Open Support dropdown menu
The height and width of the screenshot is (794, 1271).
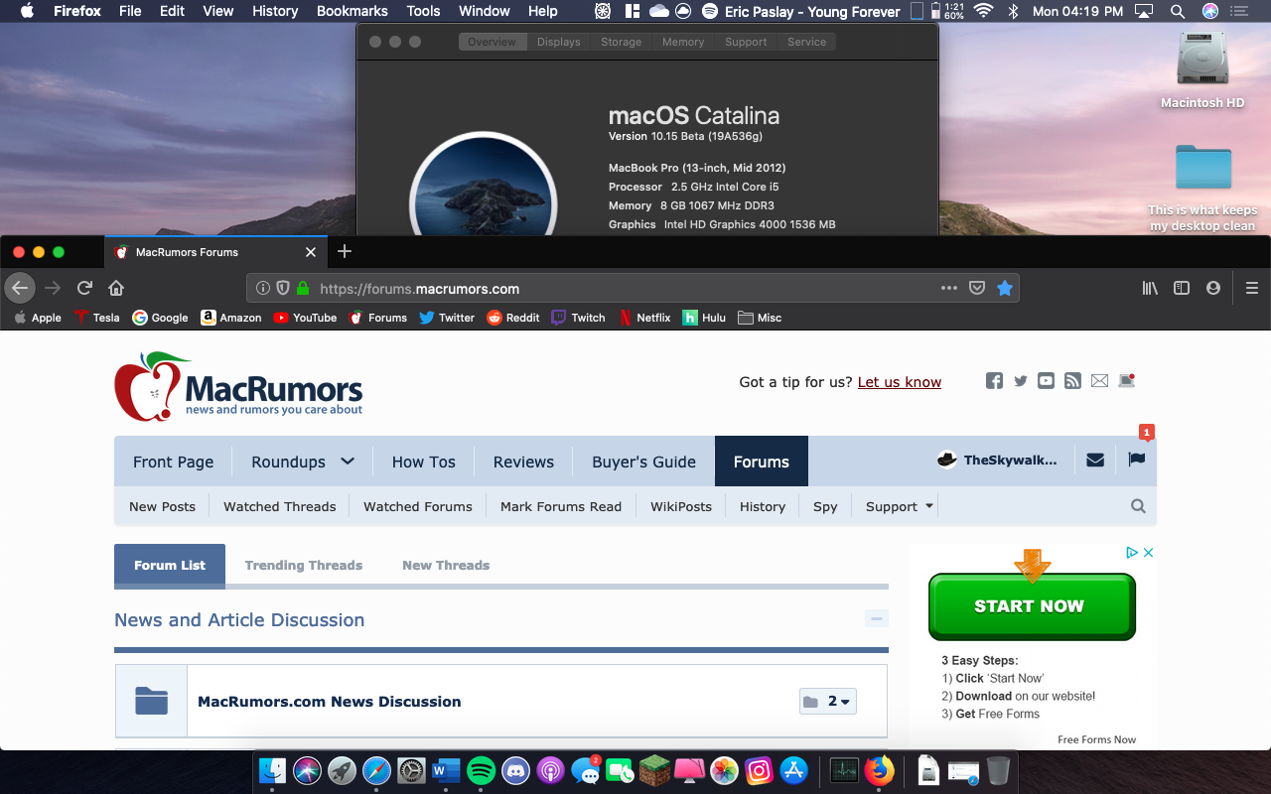(x=900, y=506)
